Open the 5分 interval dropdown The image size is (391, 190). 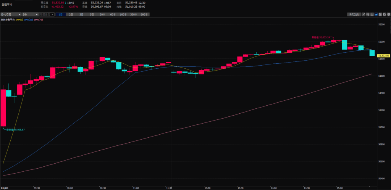[x=30, y=14]
